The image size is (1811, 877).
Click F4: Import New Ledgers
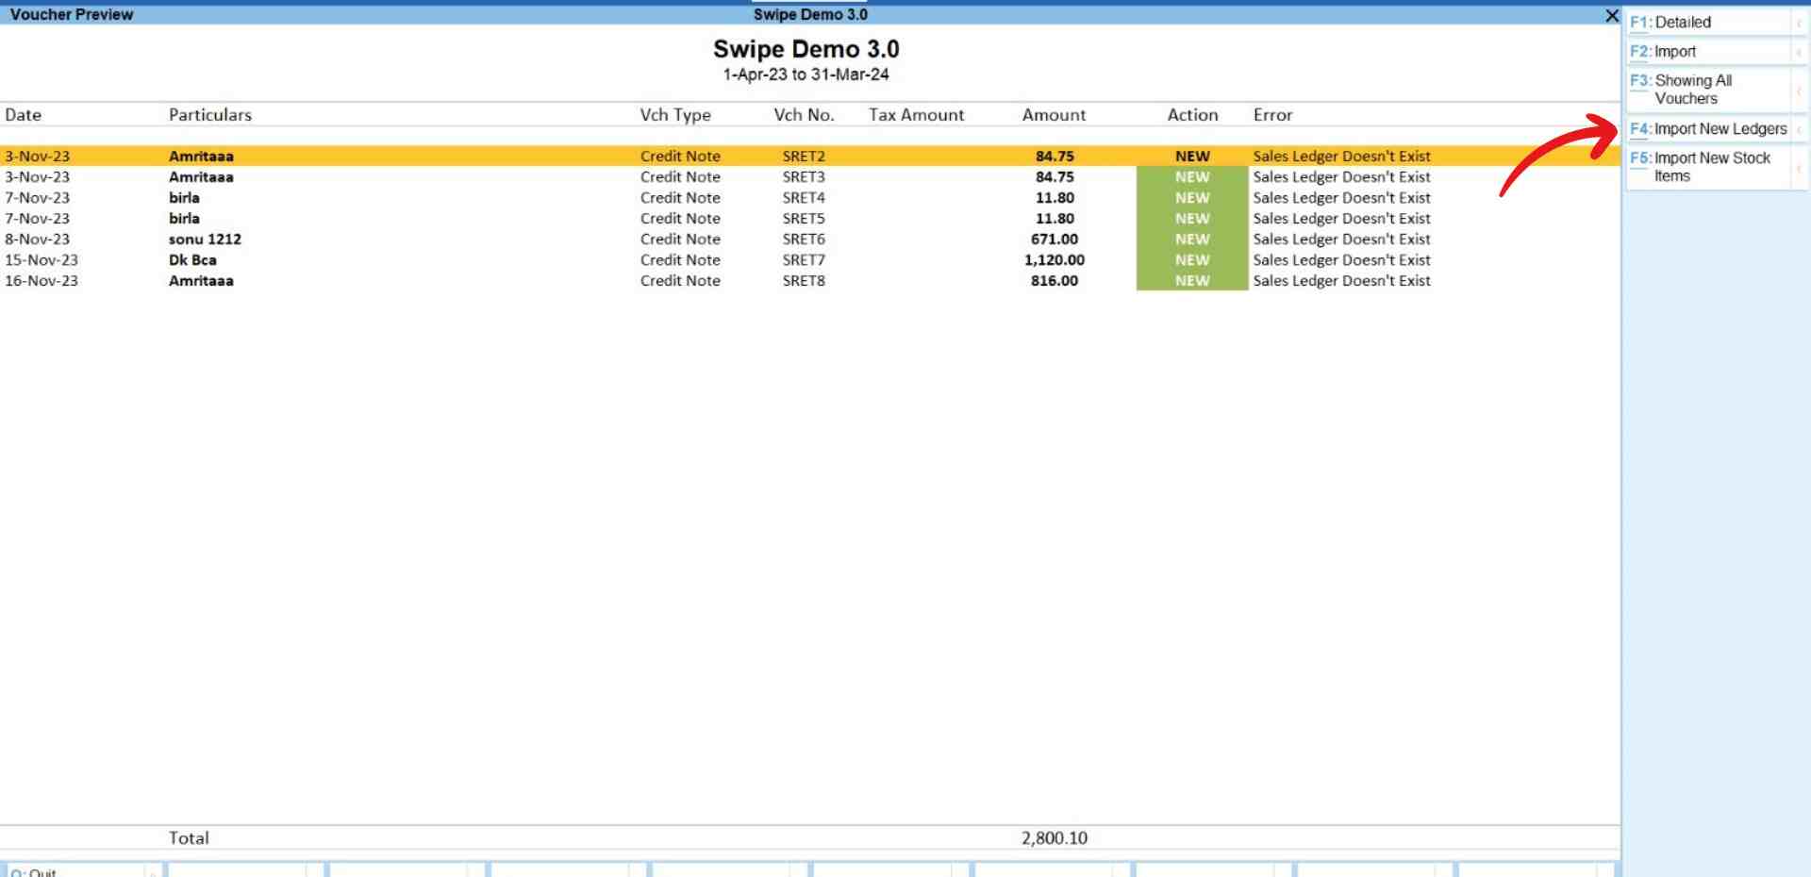[1708, 129]
